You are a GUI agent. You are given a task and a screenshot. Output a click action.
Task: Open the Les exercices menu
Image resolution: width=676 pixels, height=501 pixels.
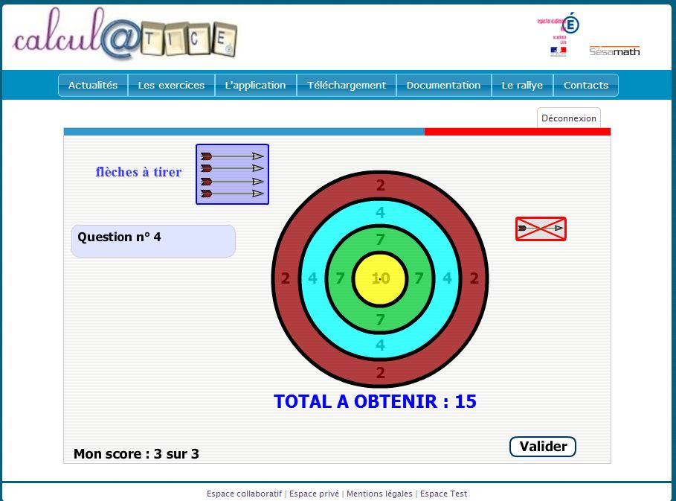[x=171, y=86]
